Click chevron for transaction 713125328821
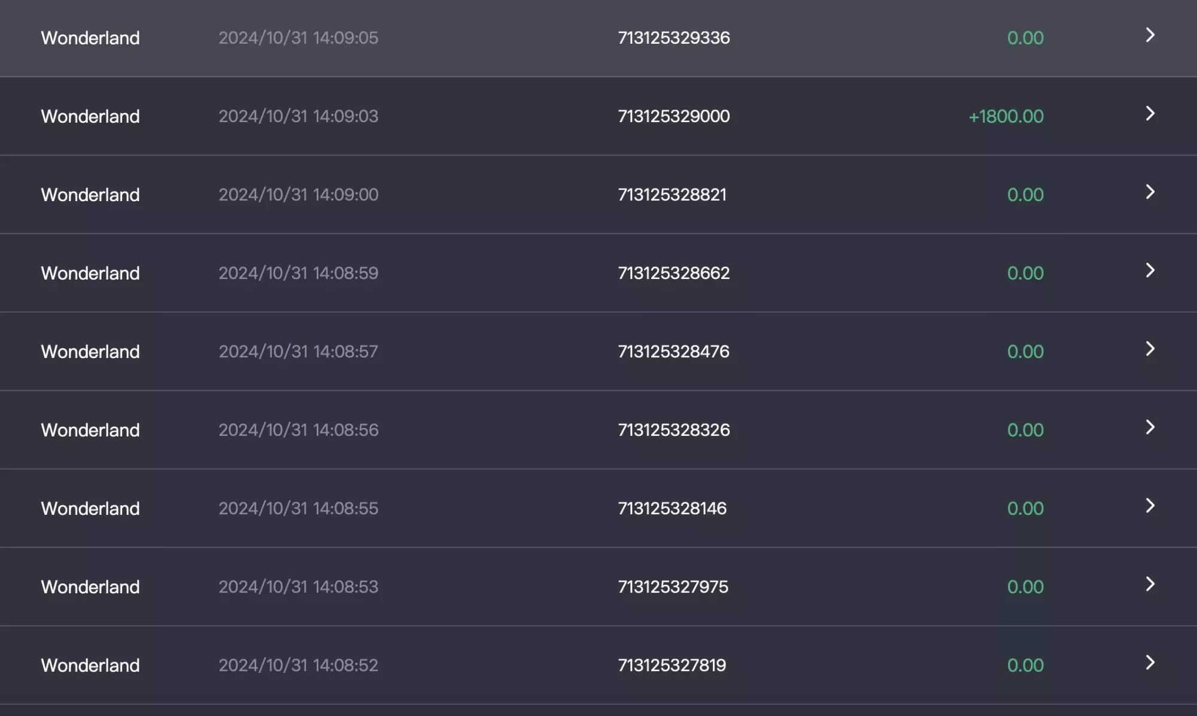The width and height of the screenshot is (1197, 716). 1150,192
